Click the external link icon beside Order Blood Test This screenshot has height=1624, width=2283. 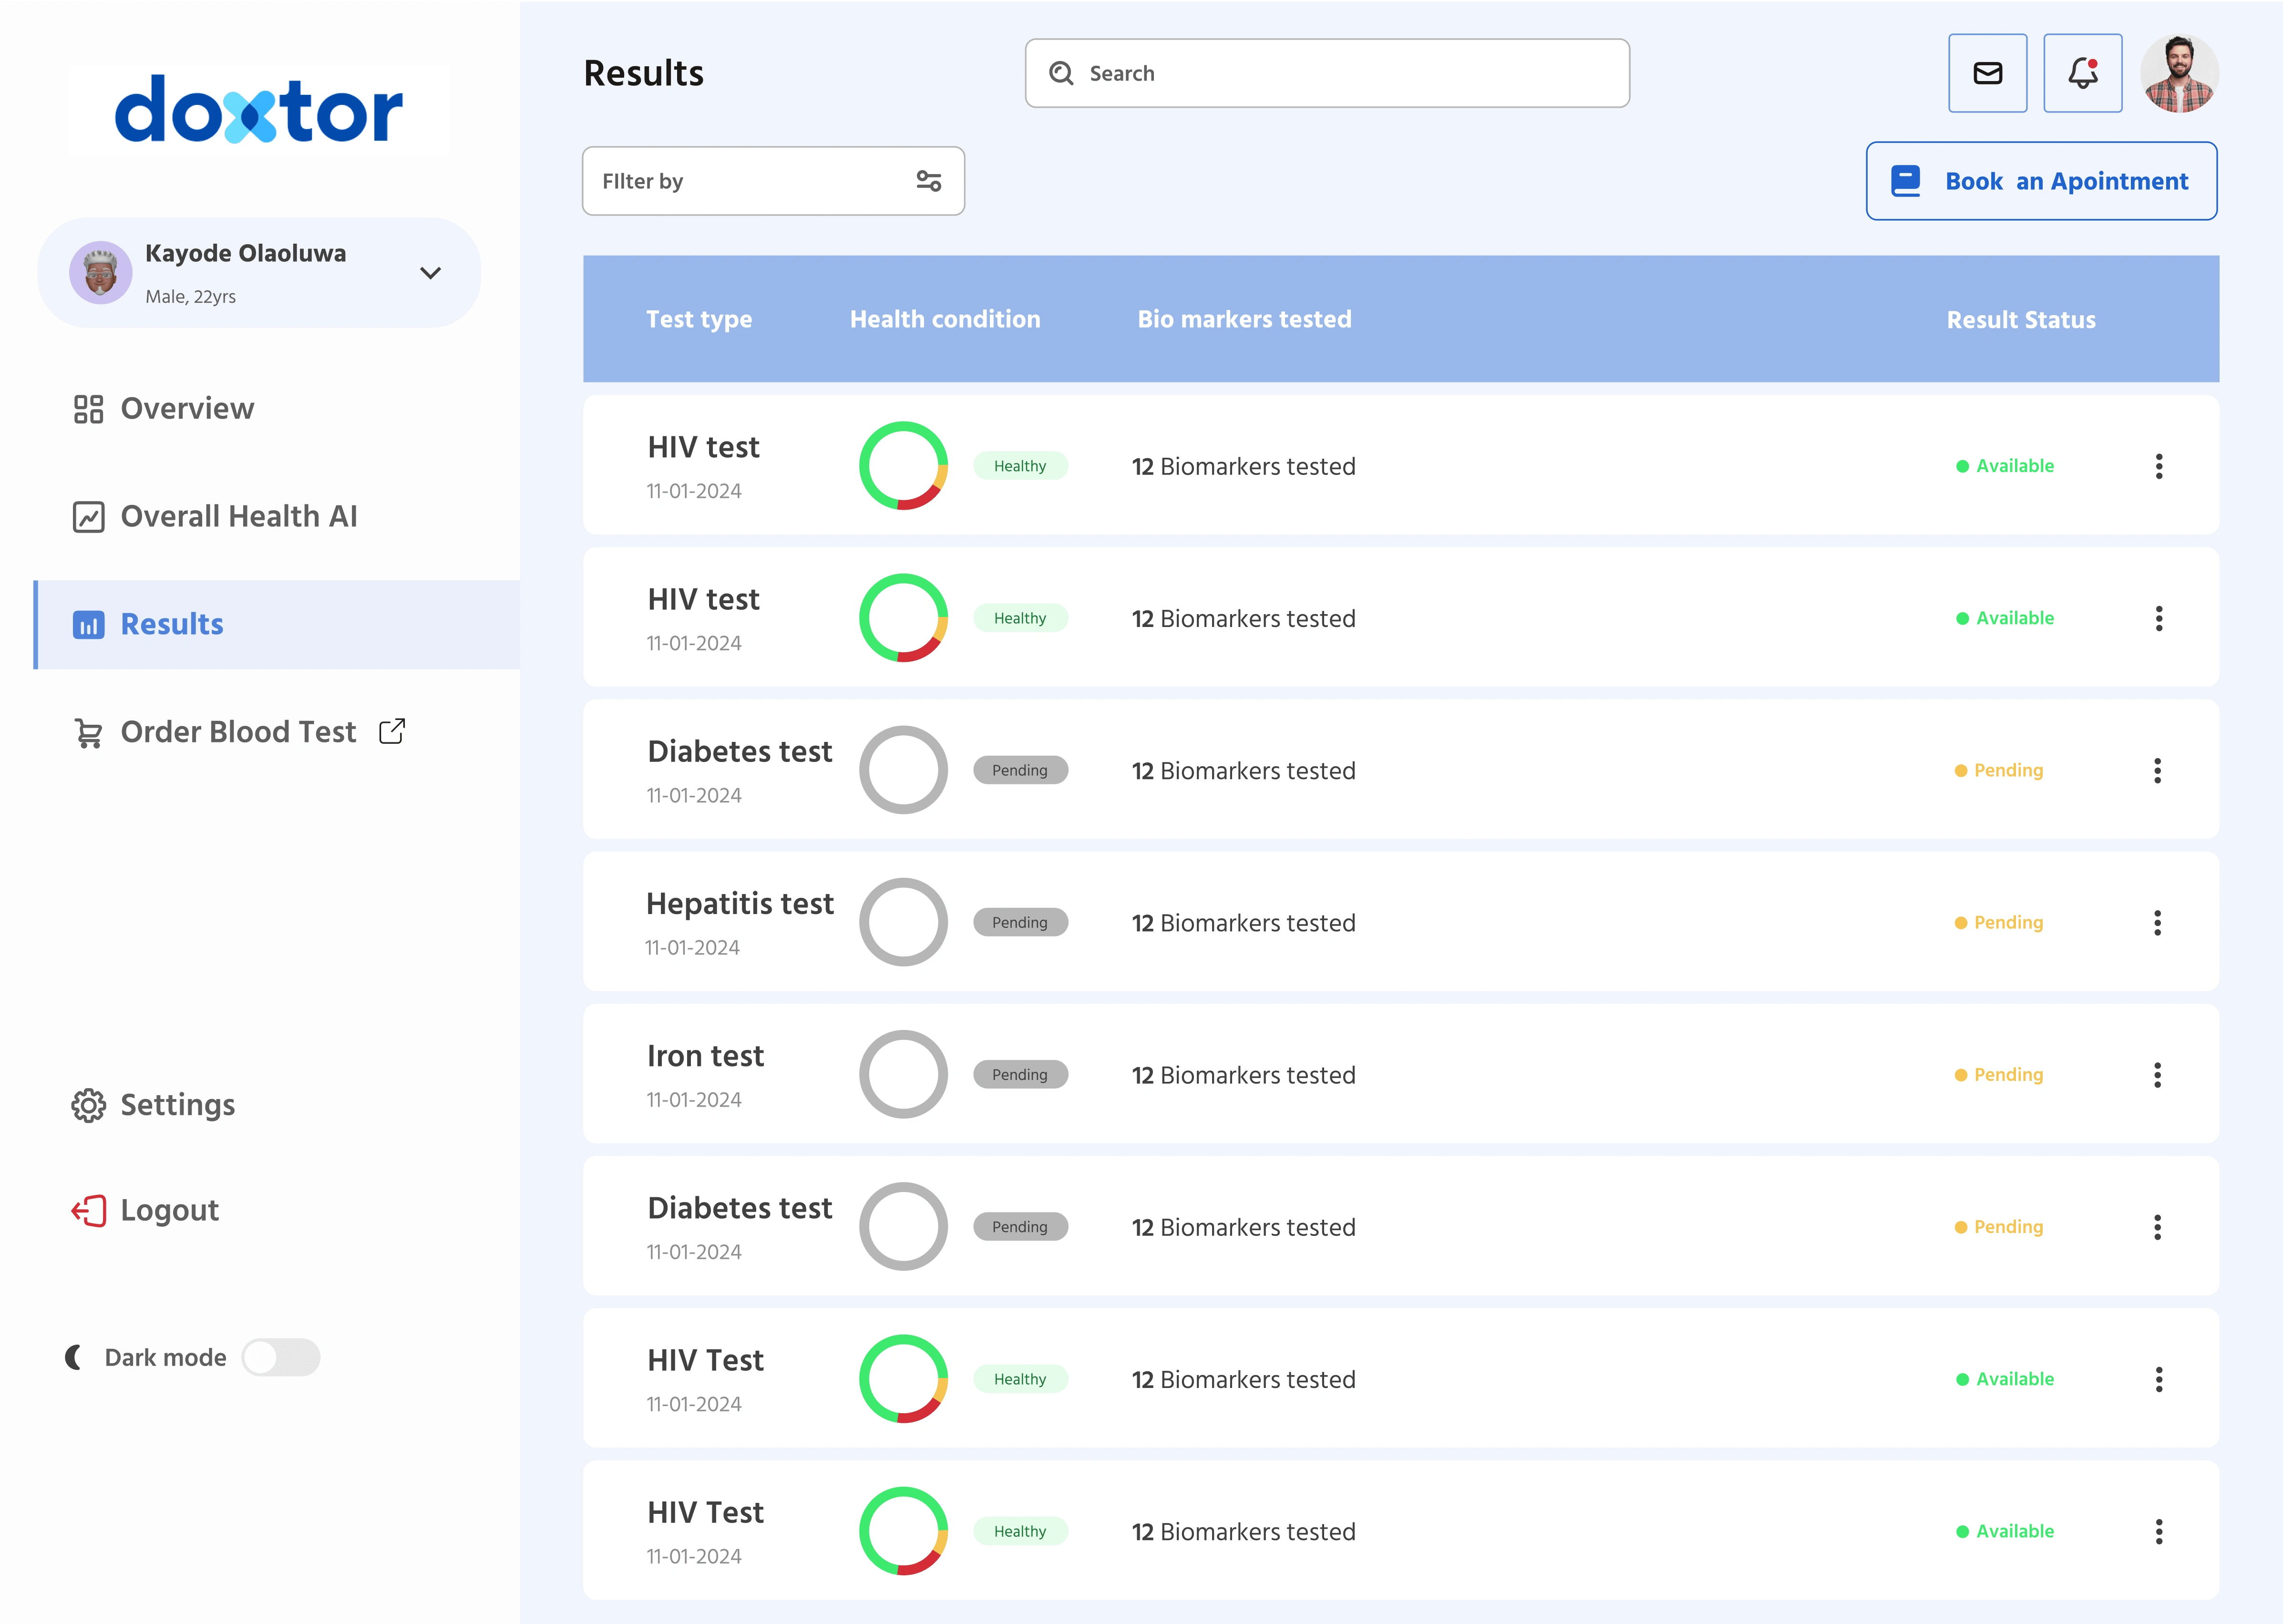[x=392, y=731]
